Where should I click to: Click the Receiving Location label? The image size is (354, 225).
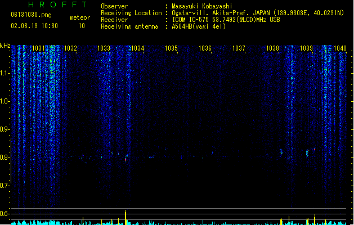(x=131, y=13)
